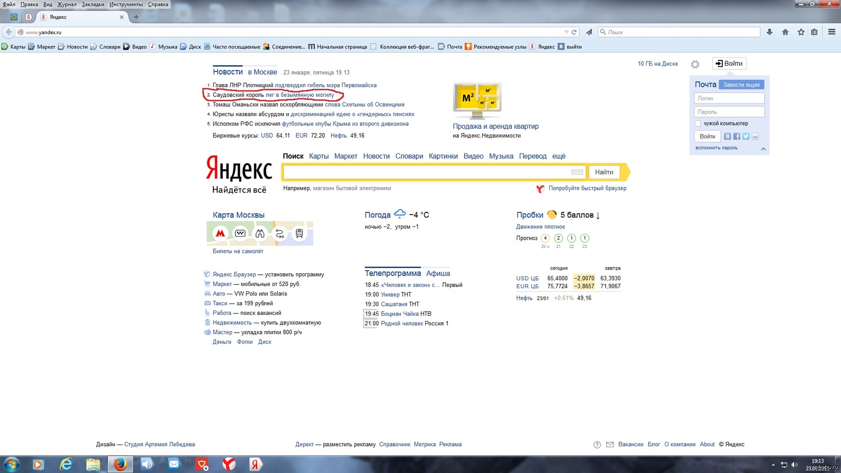Click the Логин input field
This screenshot has height=473, width=841.
[729, 98]
